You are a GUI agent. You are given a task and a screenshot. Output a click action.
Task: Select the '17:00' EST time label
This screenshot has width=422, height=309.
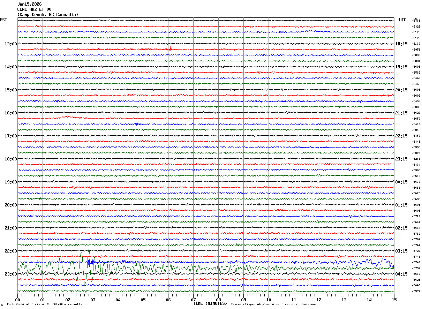pyautogui.click(x=10, y=136)
